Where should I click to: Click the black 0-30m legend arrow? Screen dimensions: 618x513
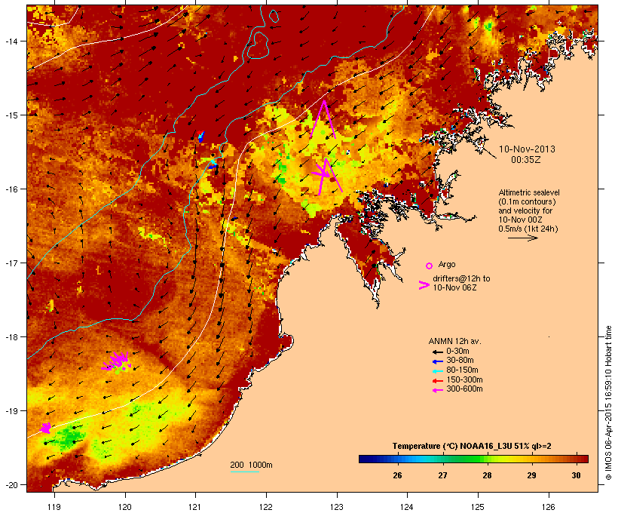(437, 352)
